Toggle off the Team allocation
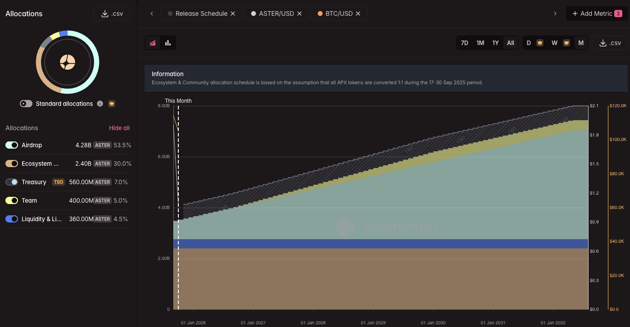This screenshot has height=327, width=630. (12, 200)
